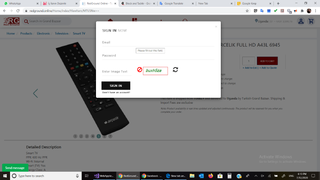This screenshot has width=320, height=180.
Task: Select product image dot 4
Action: click(x=93, y=136)
